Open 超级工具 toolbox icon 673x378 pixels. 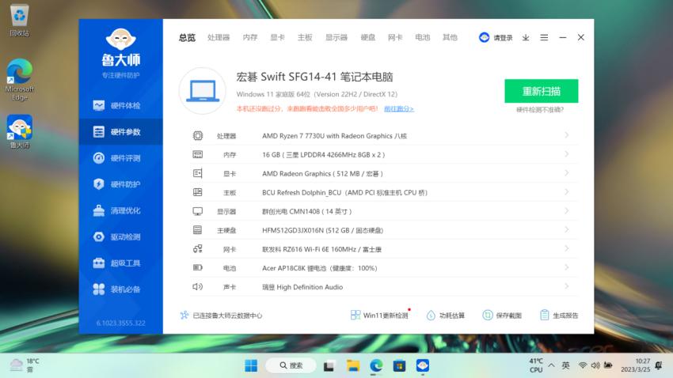[99, 263]
